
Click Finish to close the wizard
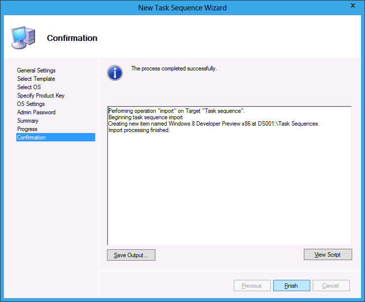coord(291,286)
